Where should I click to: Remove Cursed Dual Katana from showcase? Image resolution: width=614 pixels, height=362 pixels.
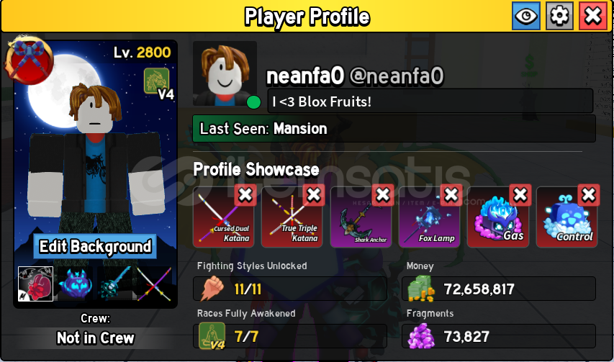(x=245, y=194)
